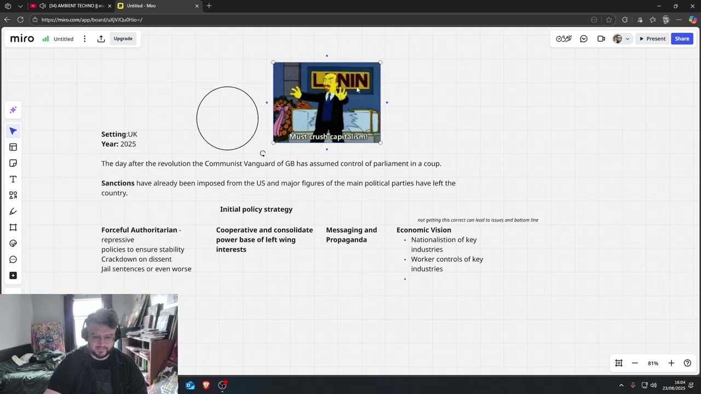The image size is (701, 394).
Task: Refresh the Miro page
Action: (20, 20)
